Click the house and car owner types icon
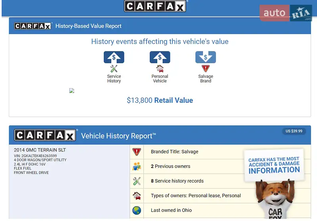Viewport: 317px width, 221px height. coord(137,196)
